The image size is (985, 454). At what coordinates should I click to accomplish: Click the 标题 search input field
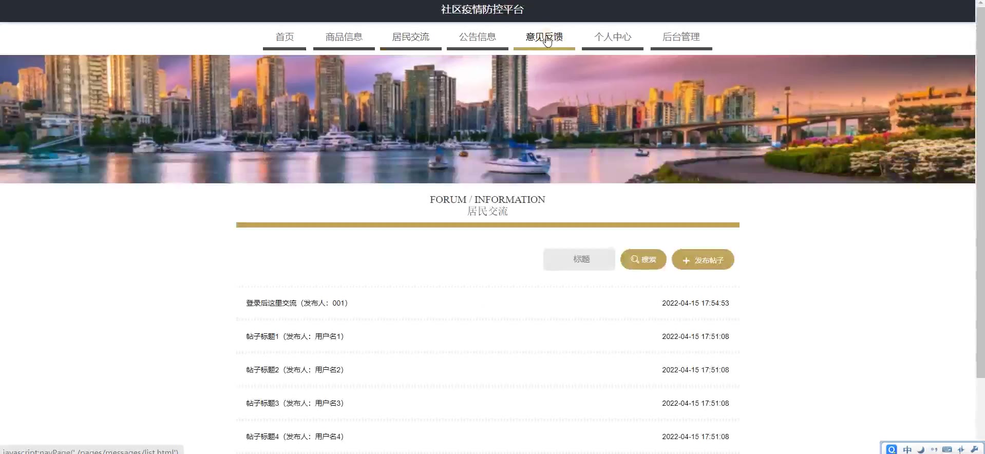pos(579,259)
